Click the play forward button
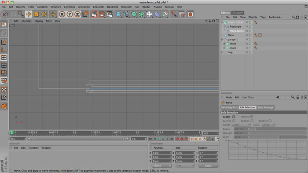This screenshot has width=308, height=173. tap(163, 139)
